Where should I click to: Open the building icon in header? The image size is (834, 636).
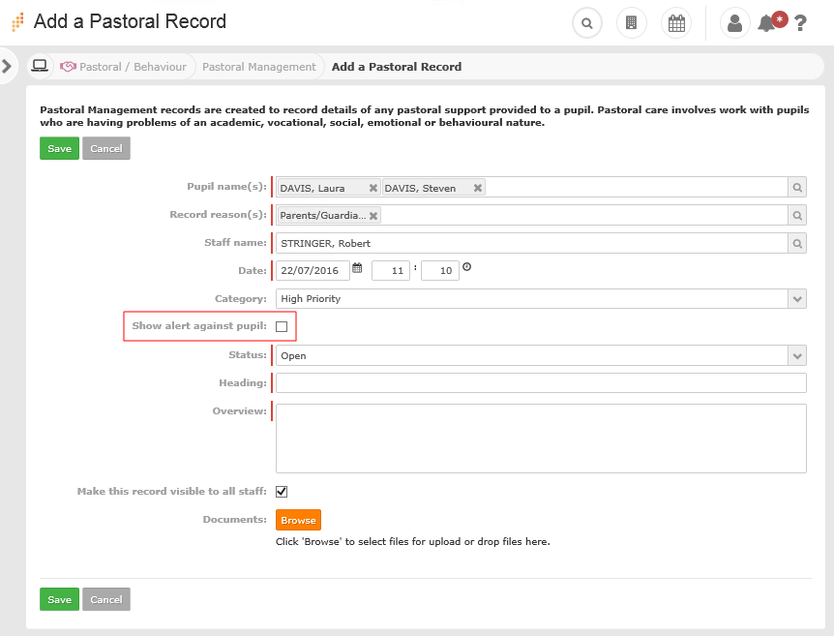[x=631, y=23]
